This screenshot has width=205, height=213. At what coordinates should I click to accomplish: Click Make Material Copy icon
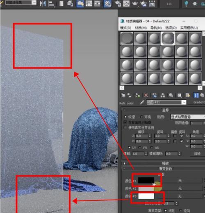coord(155,95)
